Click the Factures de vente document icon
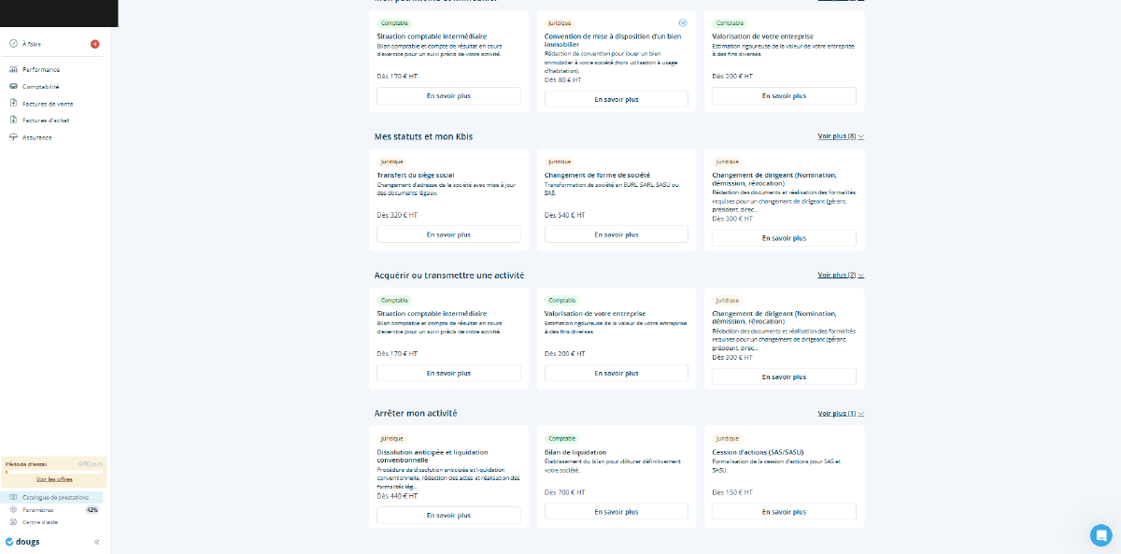Screen dimensions: 1121x554 [x=13, y=104]
